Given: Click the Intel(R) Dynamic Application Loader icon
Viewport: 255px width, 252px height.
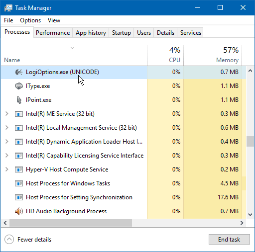Looking at the screenshot, I should coord(19,142).
